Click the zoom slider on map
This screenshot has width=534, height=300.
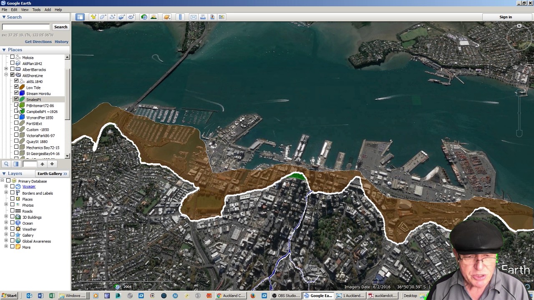[519, 112]
